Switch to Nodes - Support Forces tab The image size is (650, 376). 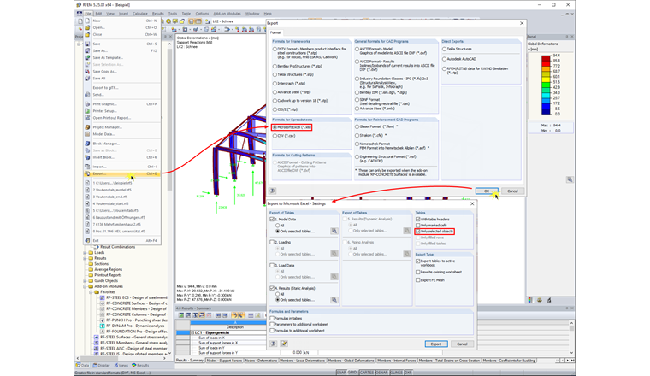pos(224,361)
